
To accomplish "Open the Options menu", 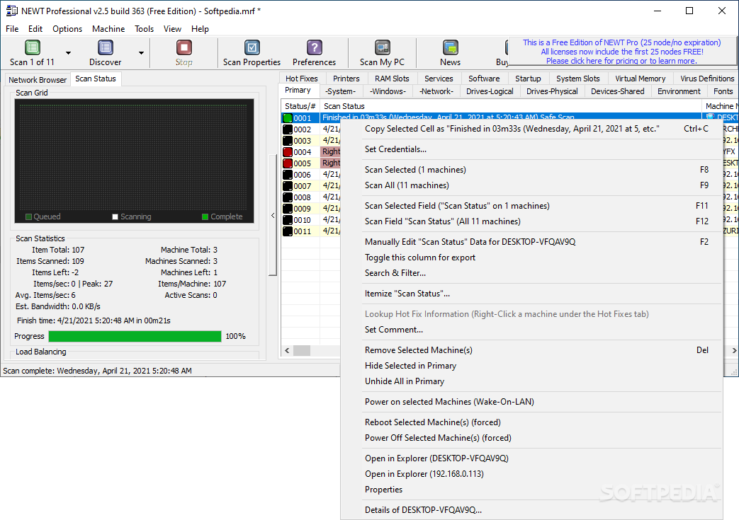I will click(x=67, y=29).
